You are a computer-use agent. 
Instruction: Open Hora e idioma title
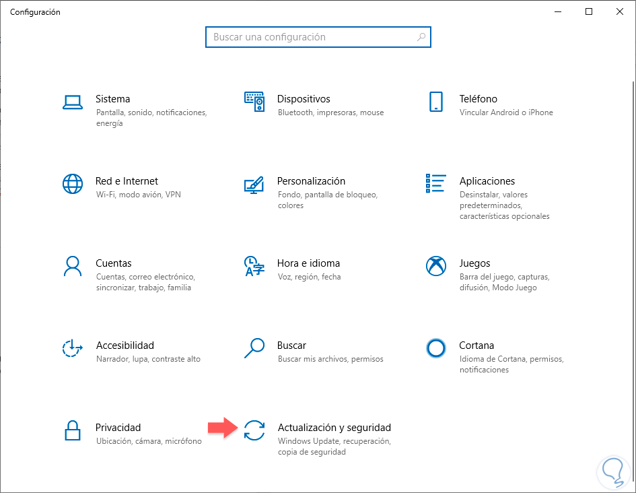[x=308, y=263]
